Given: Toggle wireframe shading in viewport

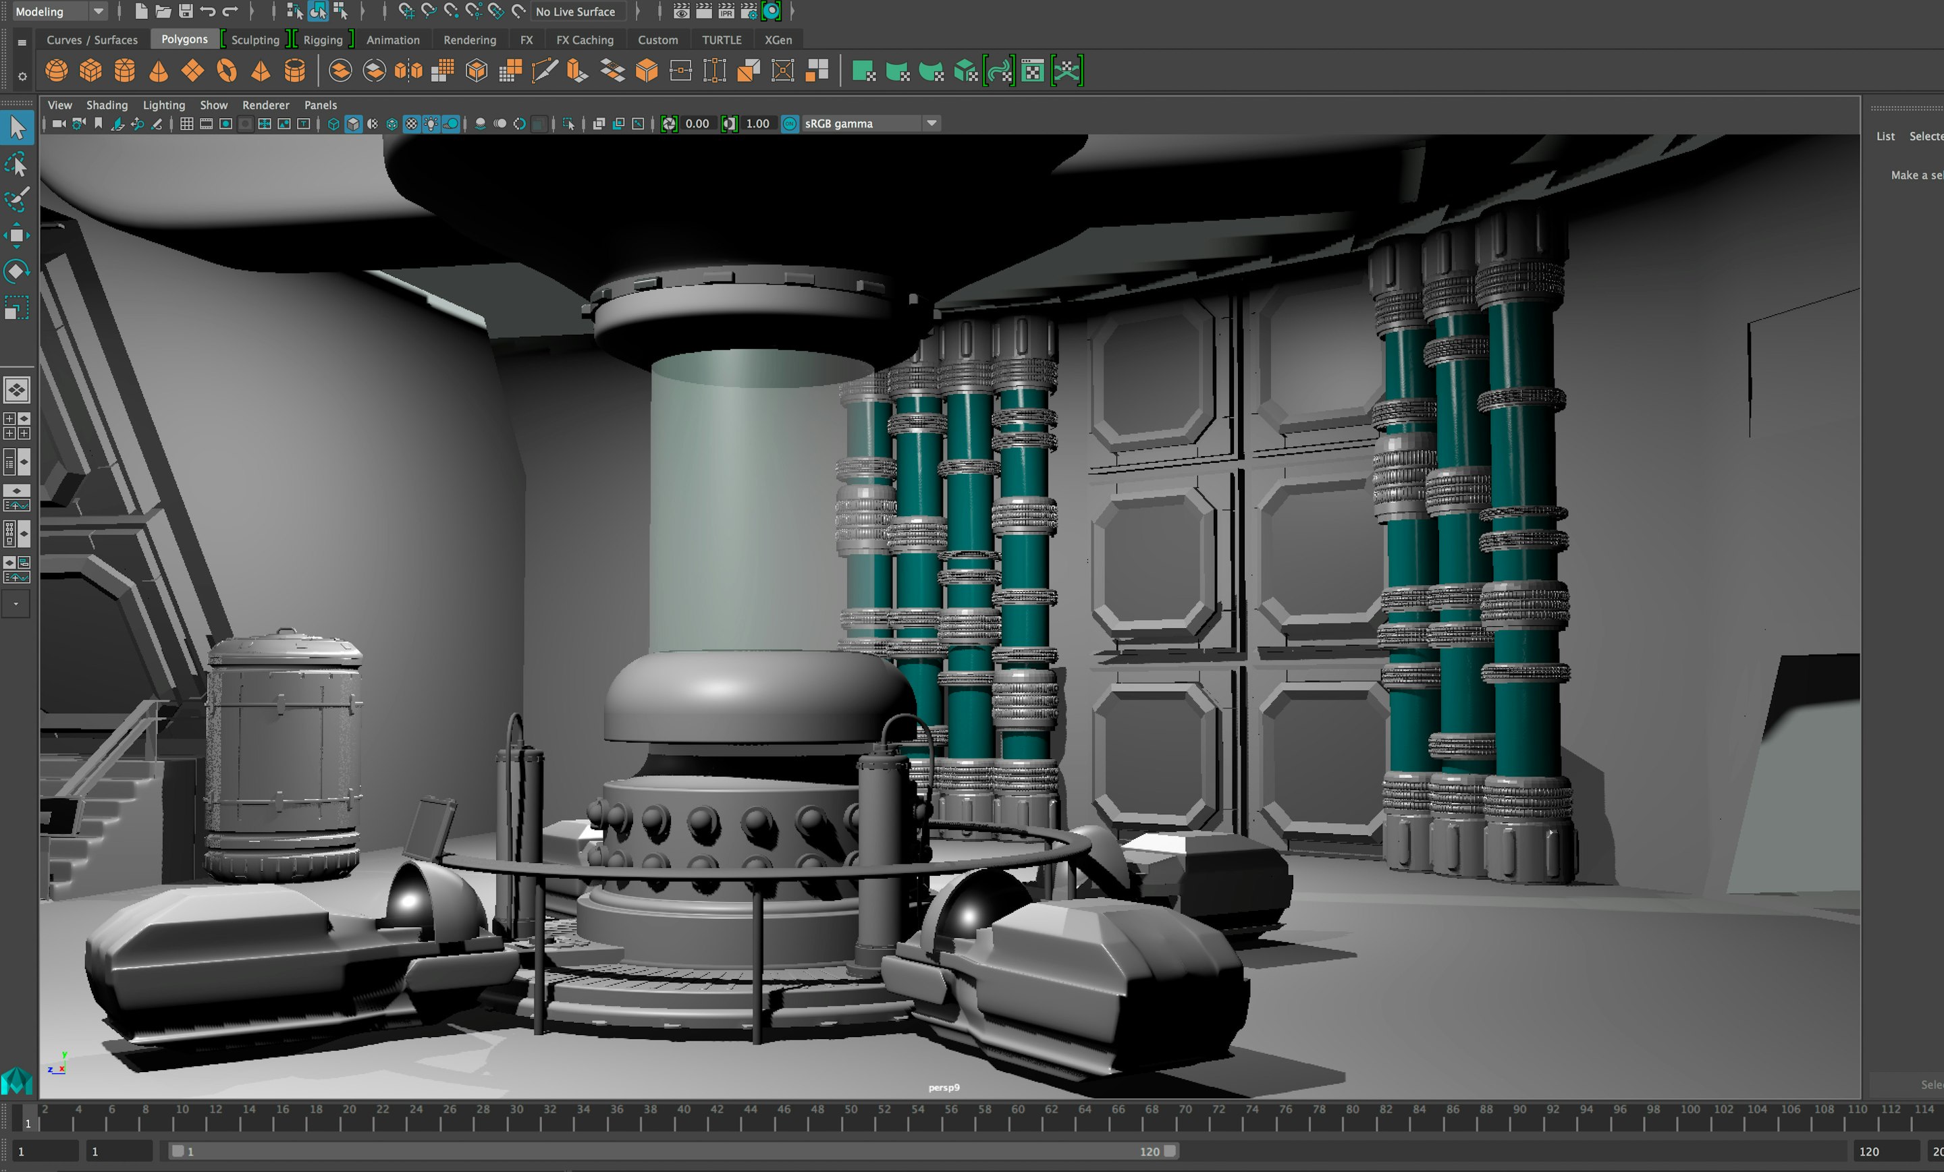Looking at the screenshot, I should coord(333,124).
